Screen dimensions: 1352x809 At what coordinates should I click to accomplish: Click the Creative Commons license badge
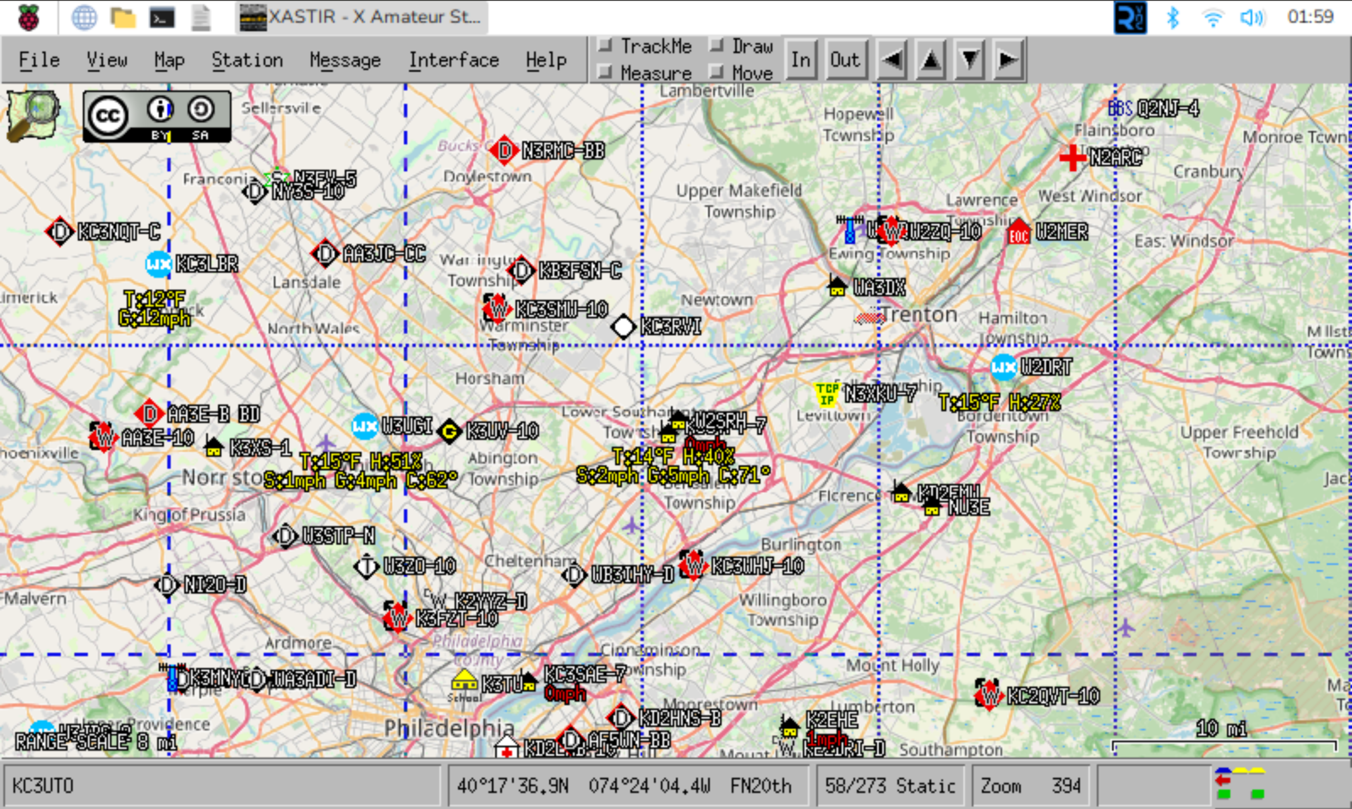157,117
